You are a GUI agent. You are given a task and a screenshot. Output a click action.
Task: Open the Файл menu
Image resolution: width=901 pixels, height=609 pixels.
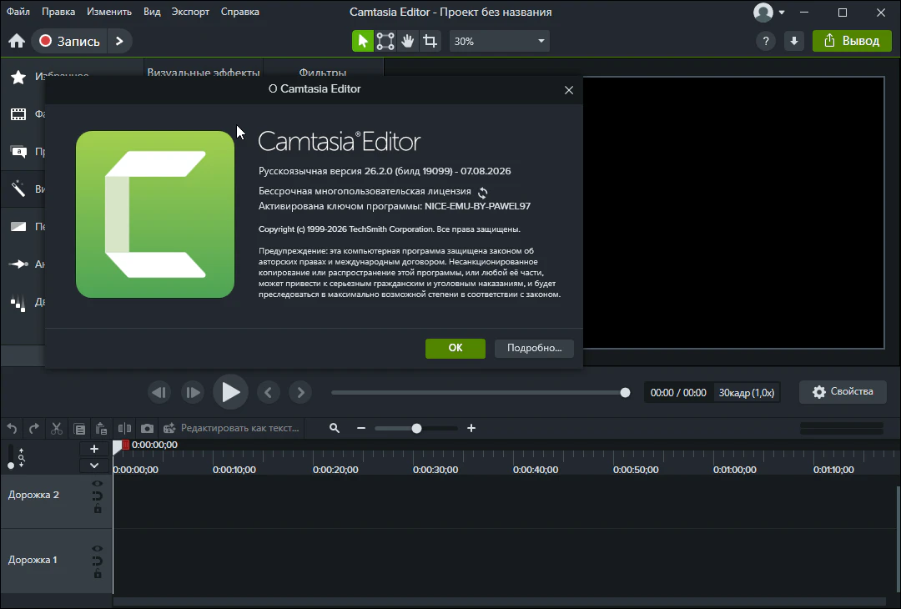(x=18, y=12)
